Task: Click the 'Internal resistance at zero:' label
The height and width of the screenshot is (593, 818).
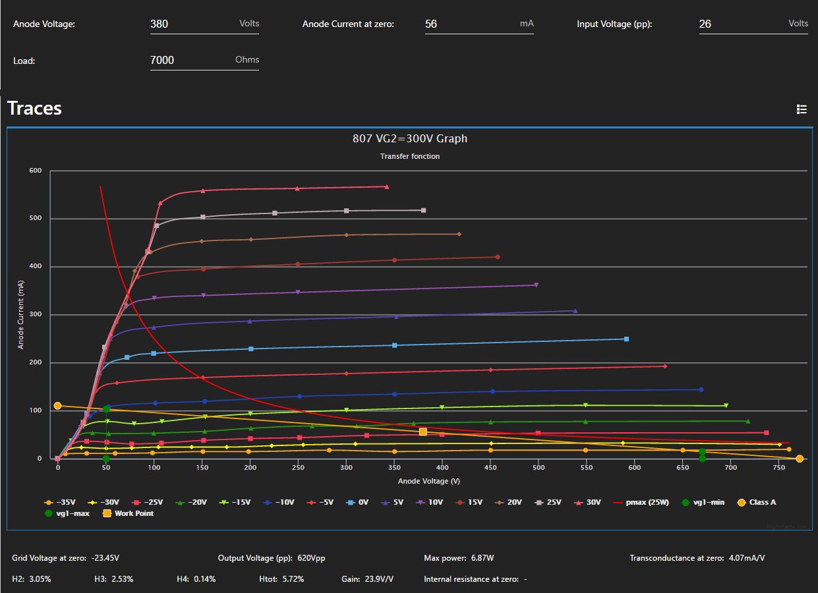Action: pos(471,579)
